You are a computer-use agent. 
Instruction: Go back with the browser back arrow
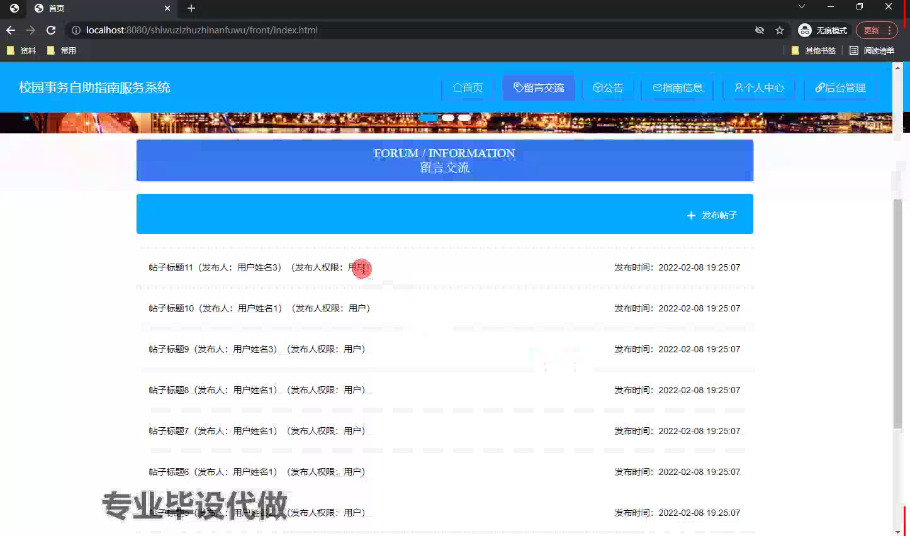11,30
